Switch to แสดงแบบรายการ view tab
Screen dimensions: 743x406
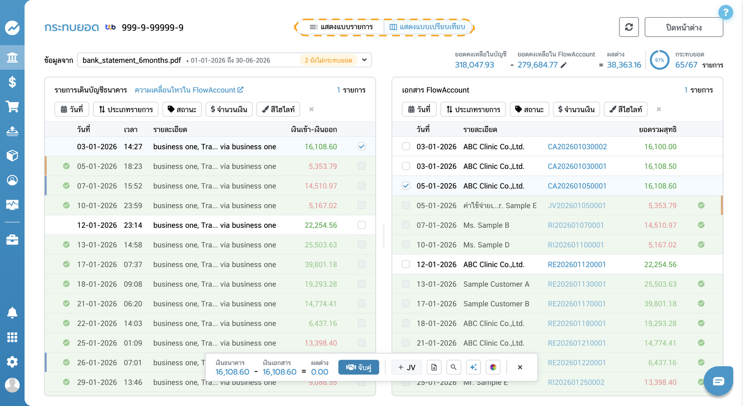(341, 27)
